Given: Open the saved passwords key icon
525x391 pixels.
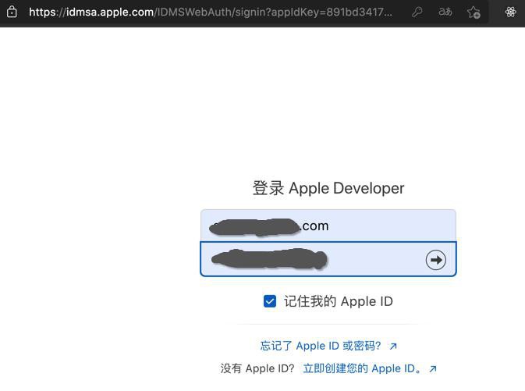Looking at the screenshot, I should [417, 12].
